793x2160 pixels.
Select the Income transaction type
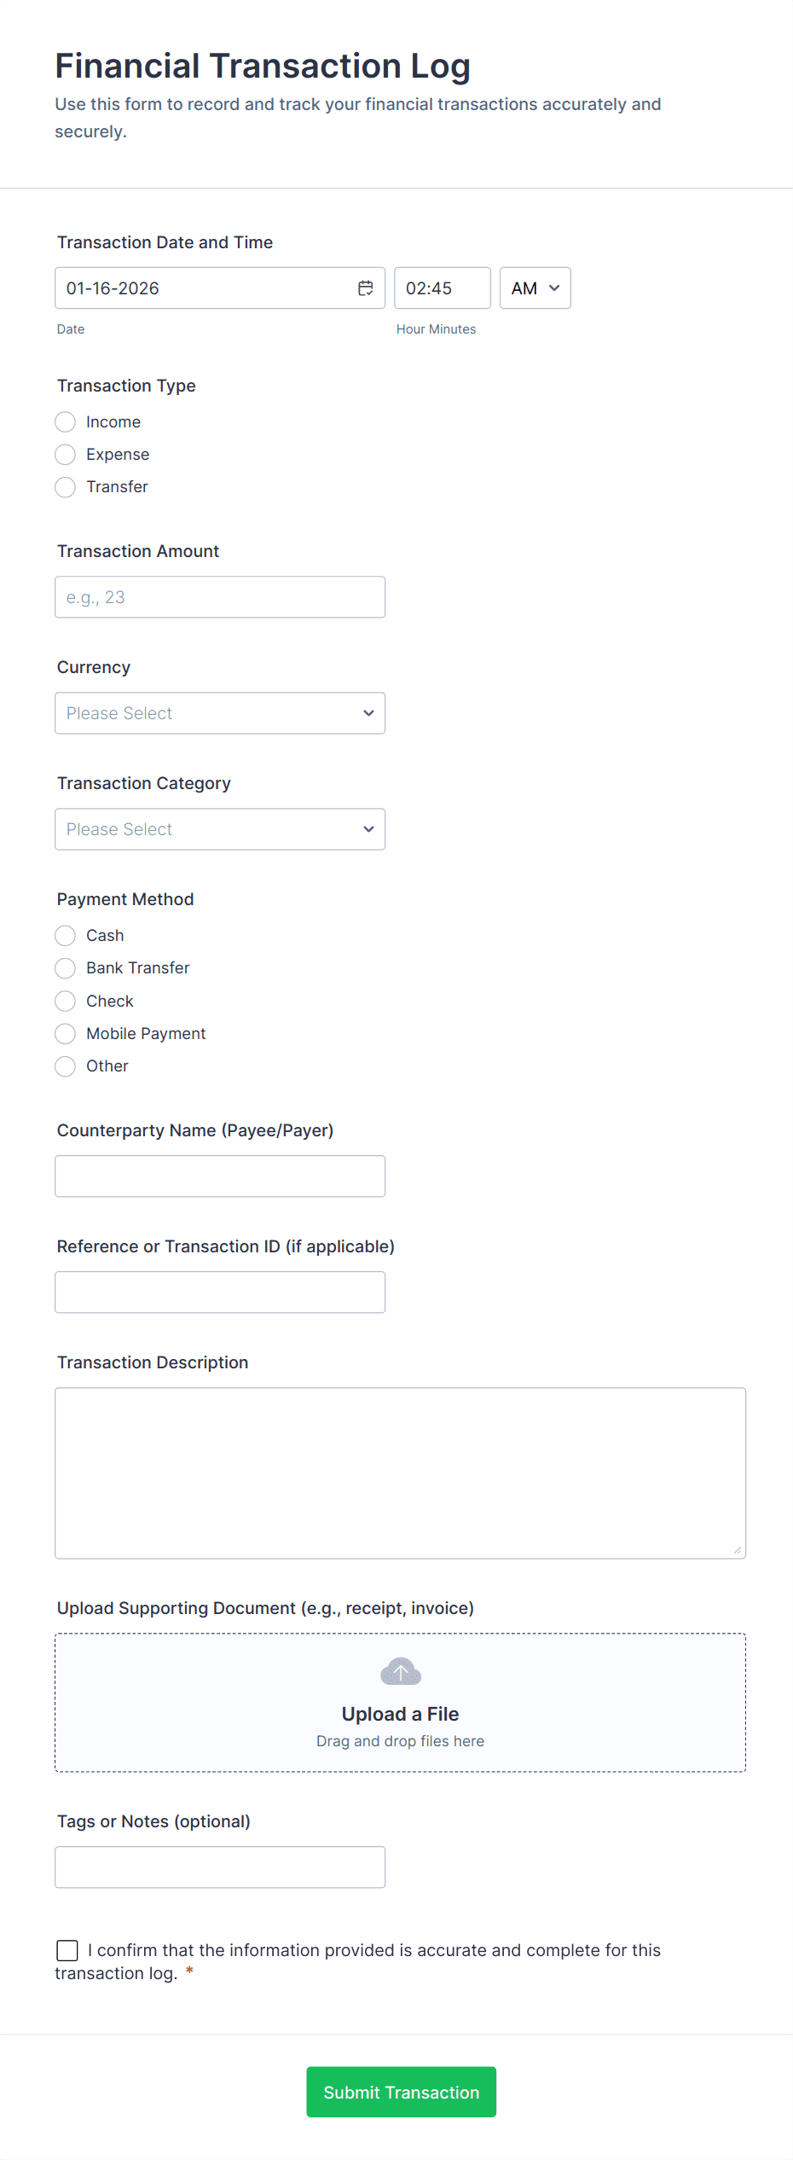(65, 421)
